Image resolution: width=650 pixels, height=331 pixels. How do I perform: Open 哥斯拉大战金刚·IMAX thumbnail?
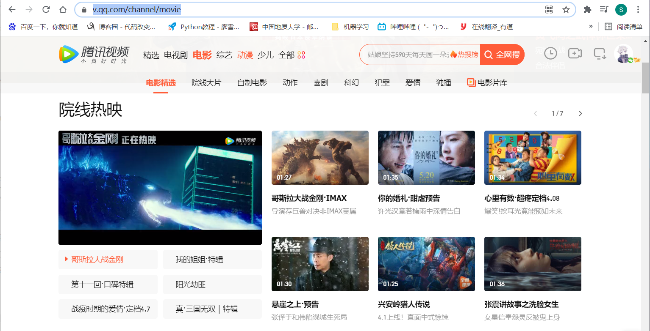320,158
